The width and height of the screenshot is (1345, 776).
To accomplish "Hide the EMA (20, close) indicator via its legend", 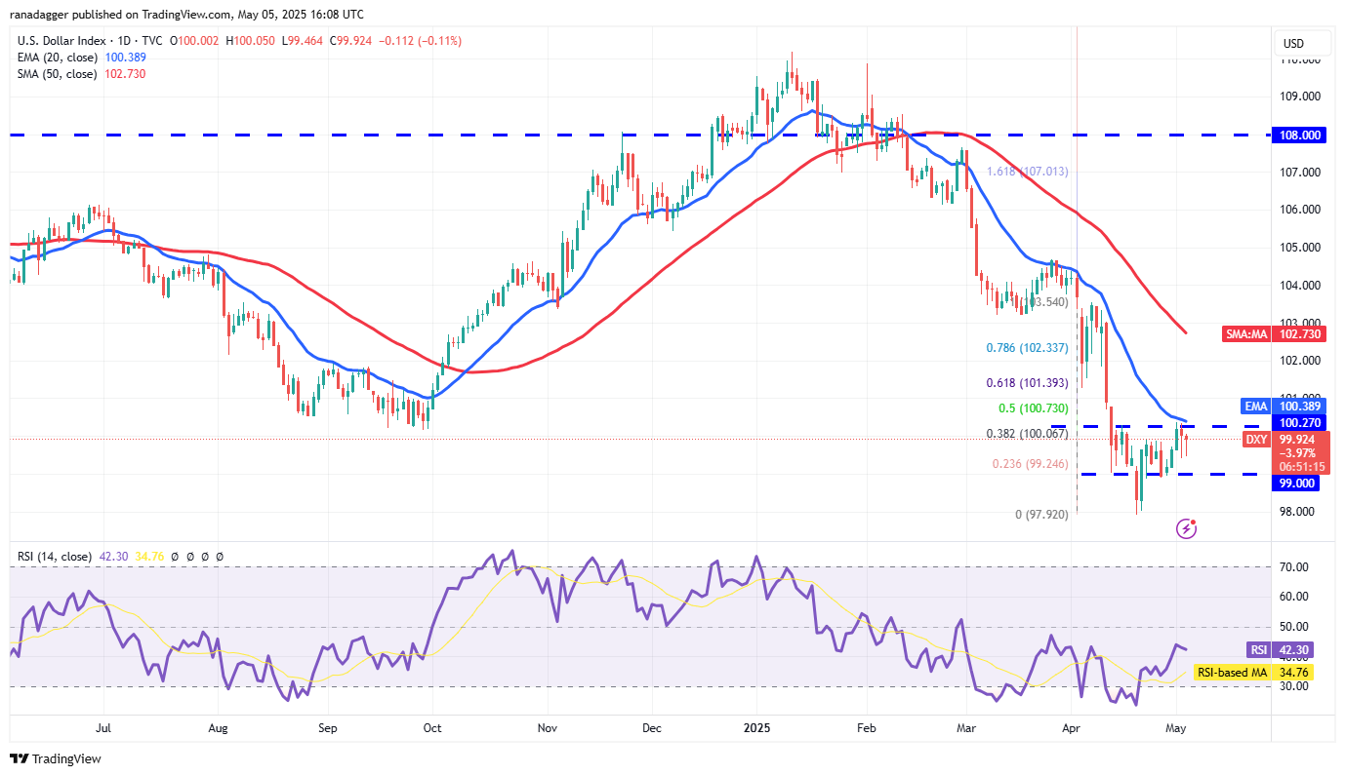I will 54,58.
